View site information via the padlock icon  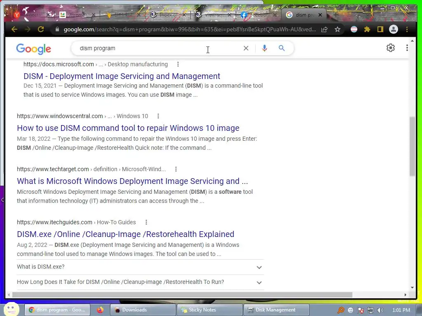click(57, 29)
